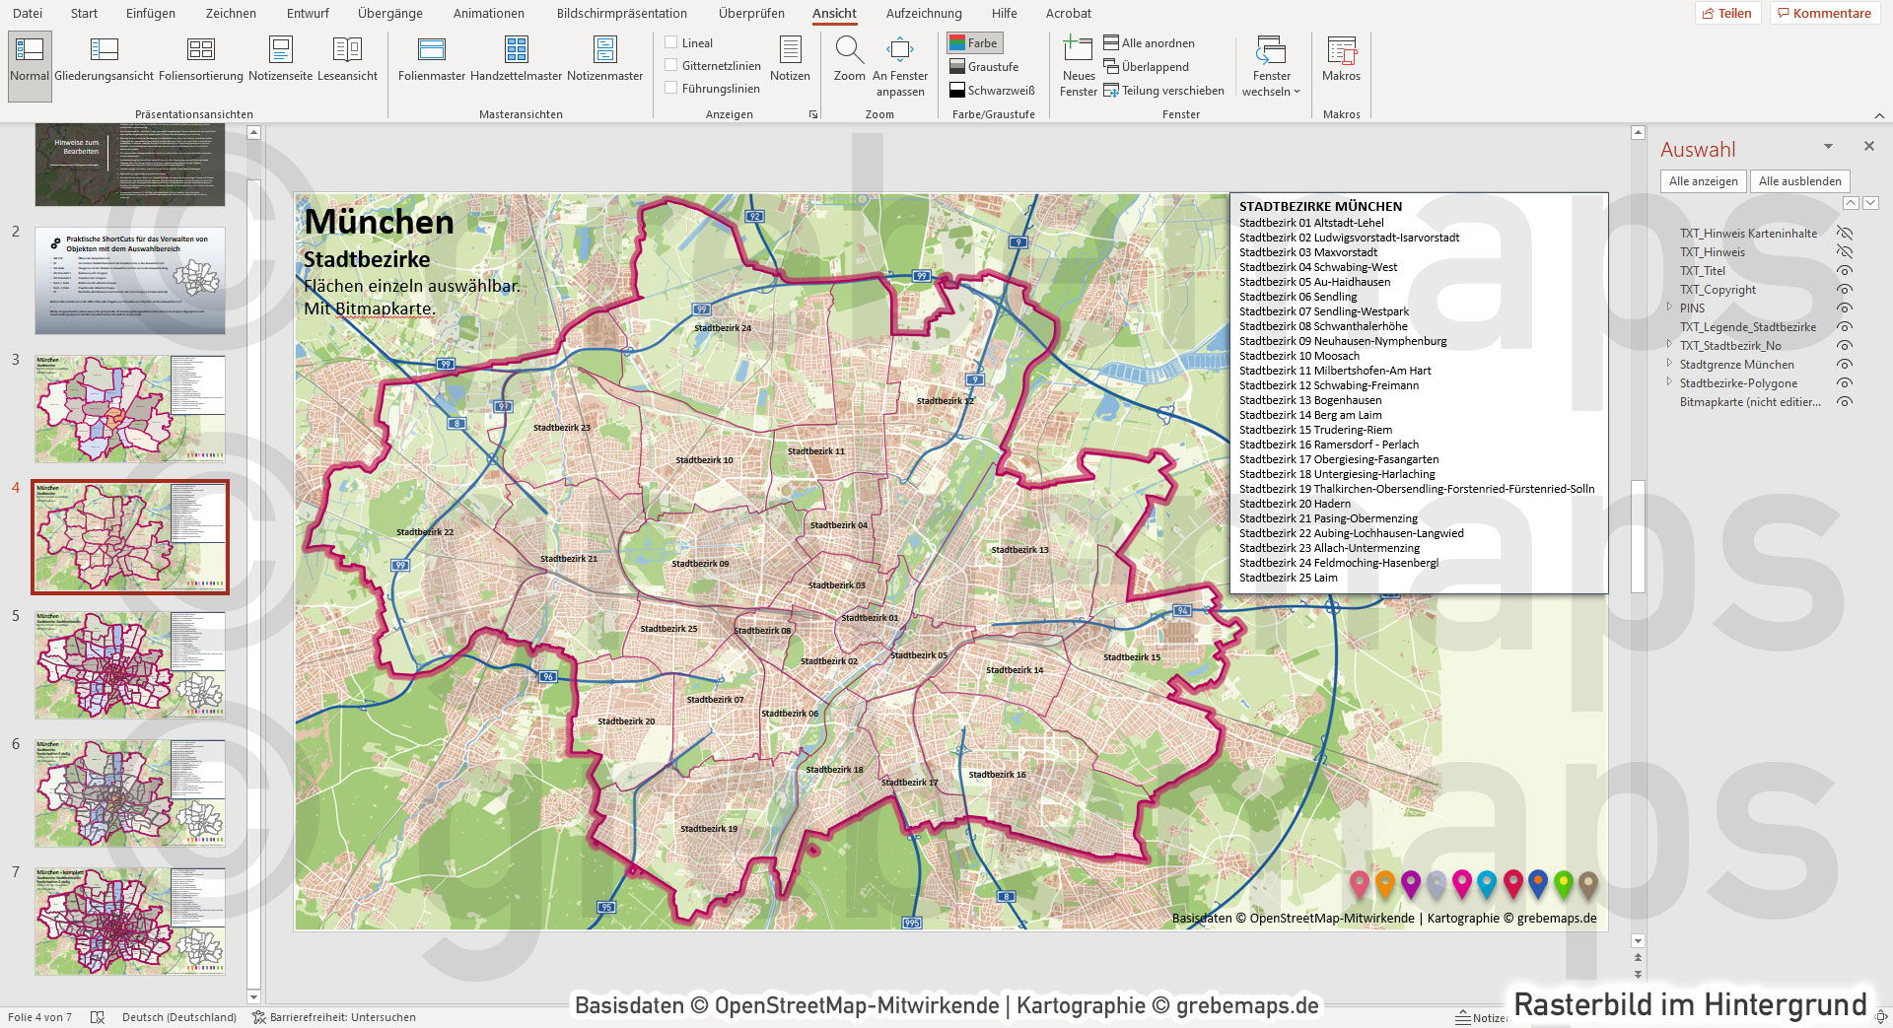Image resolution: width=1893 pixels, height=1028 pixels.
Task: Open the Übergänge menu
Action: [x=388, y=13]
